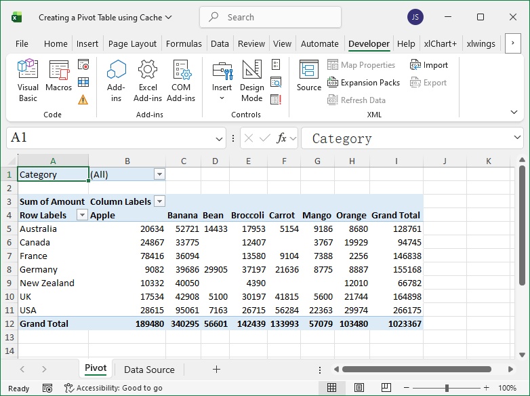
Task: Toggle Use Relative References icon
Action: click(83, 82)
